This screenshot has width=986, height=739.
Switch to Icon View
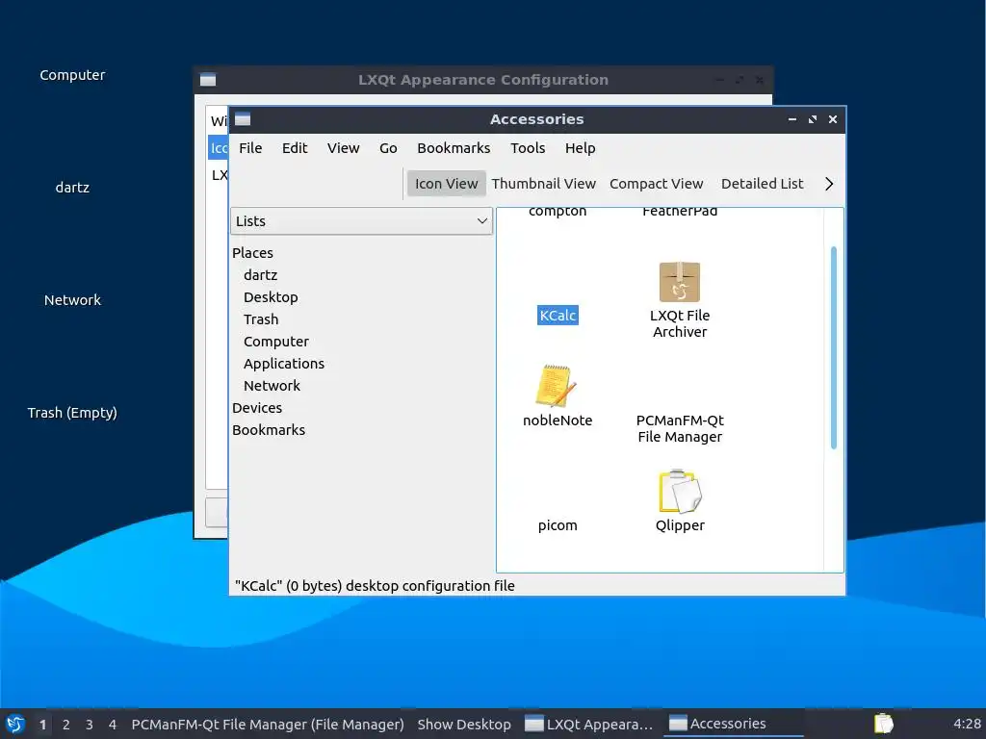(x=446, y=184)
